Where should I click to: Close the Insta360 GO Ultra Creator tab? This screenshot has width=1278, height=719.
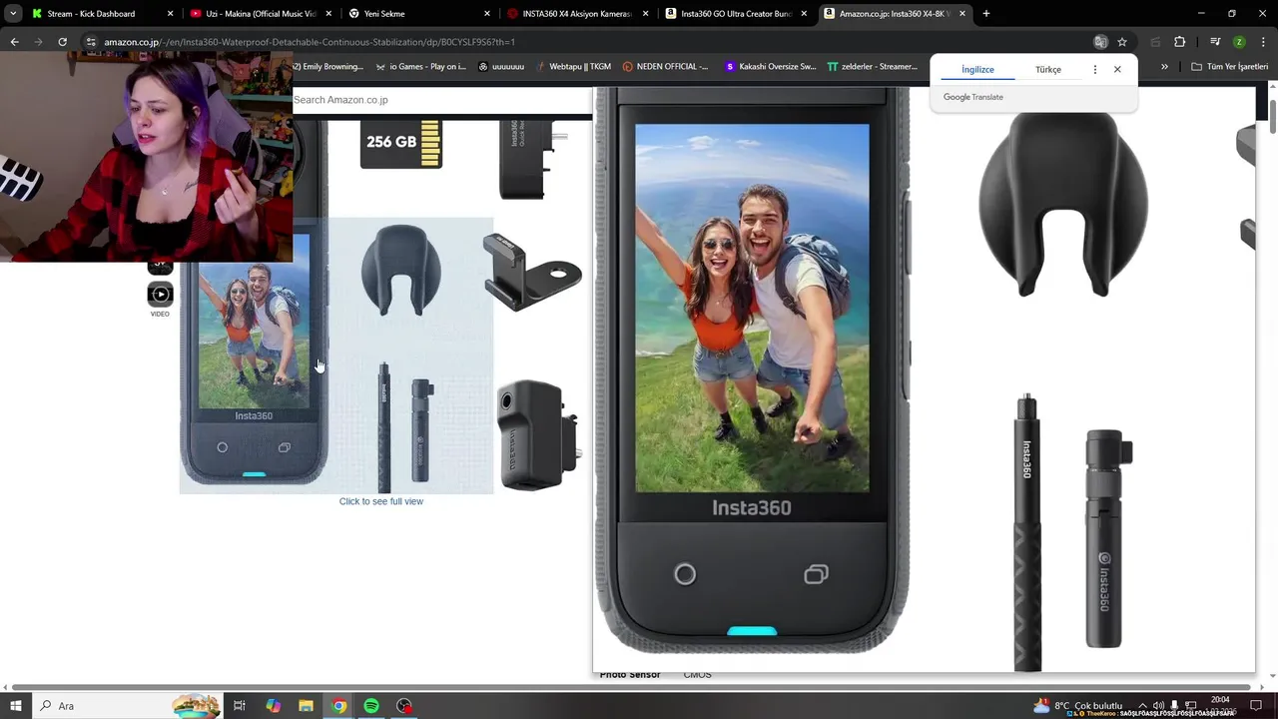click(804, 14)
